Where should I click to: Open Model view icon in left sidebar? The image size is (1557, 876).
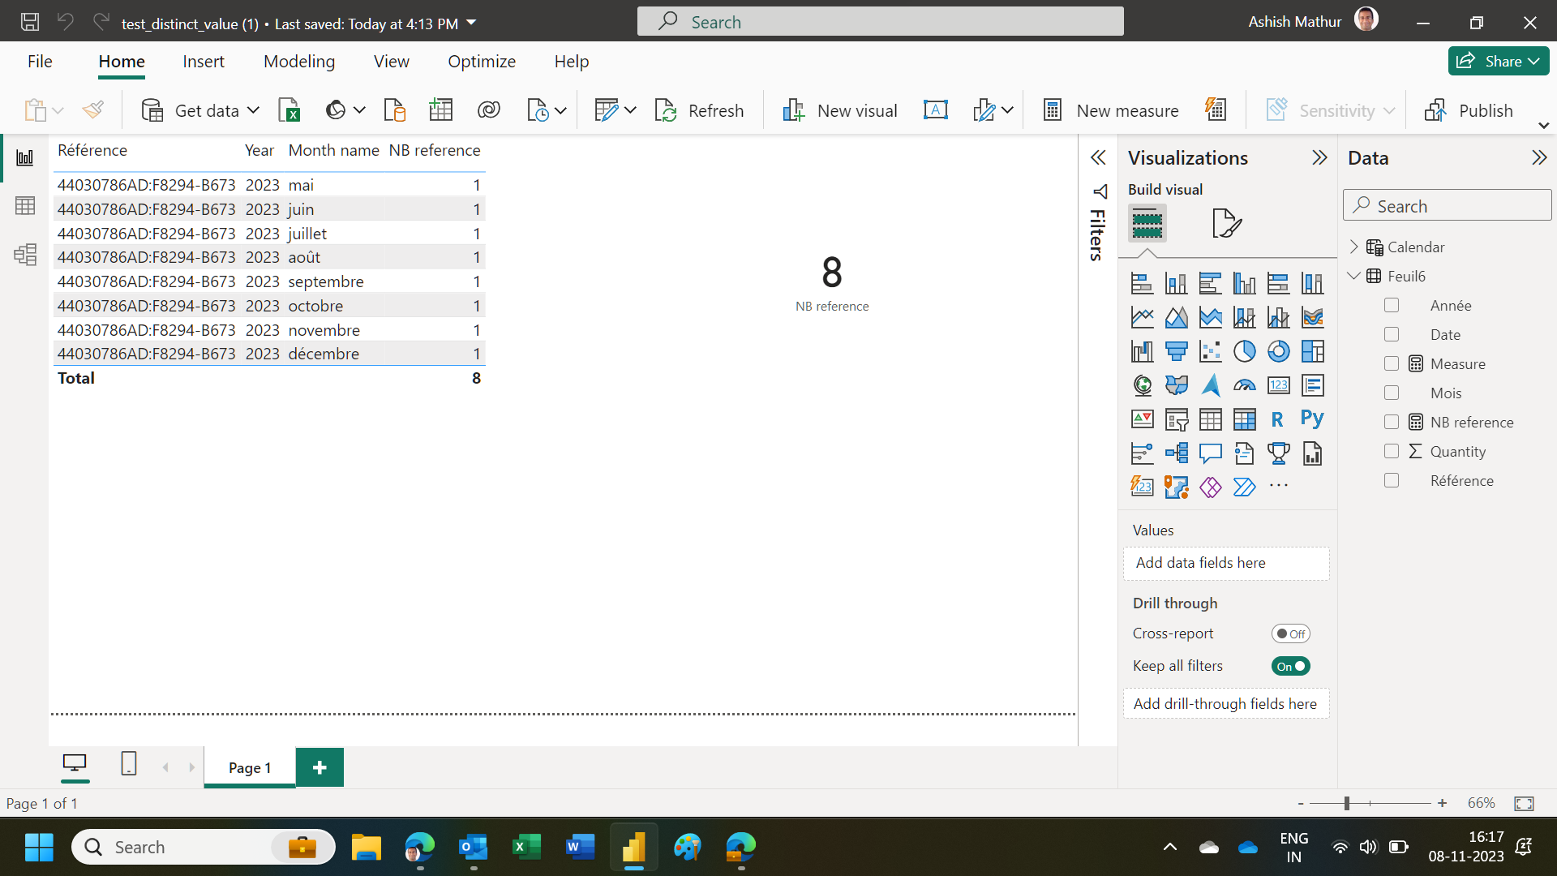point(25,255)
